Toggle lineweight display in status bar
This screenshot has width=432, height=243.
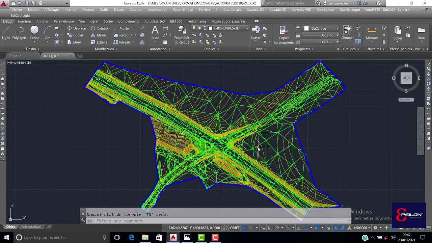click(317, 228)
